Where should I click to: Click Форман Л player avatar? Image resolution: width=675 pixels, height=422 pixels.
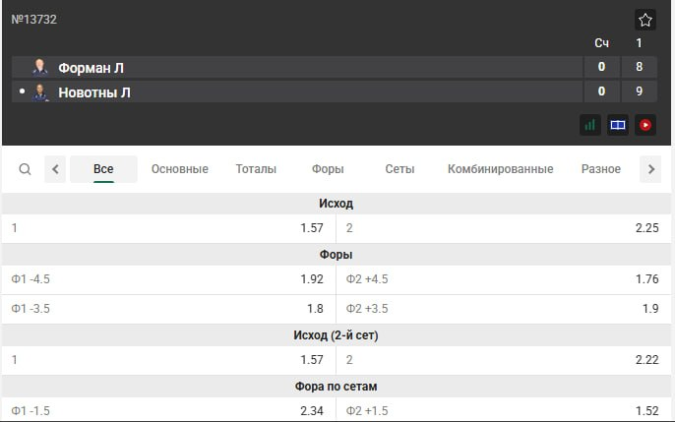point(40,67)
